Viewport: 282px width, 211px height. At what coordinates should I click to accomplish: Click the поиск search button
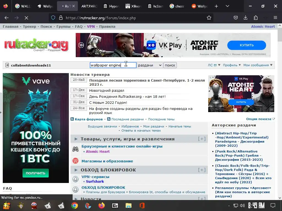click(x=170, y=65)
